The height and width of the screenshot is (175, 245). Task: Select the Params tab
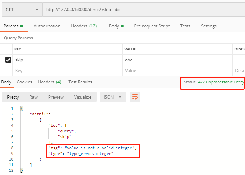pos(13,26)
